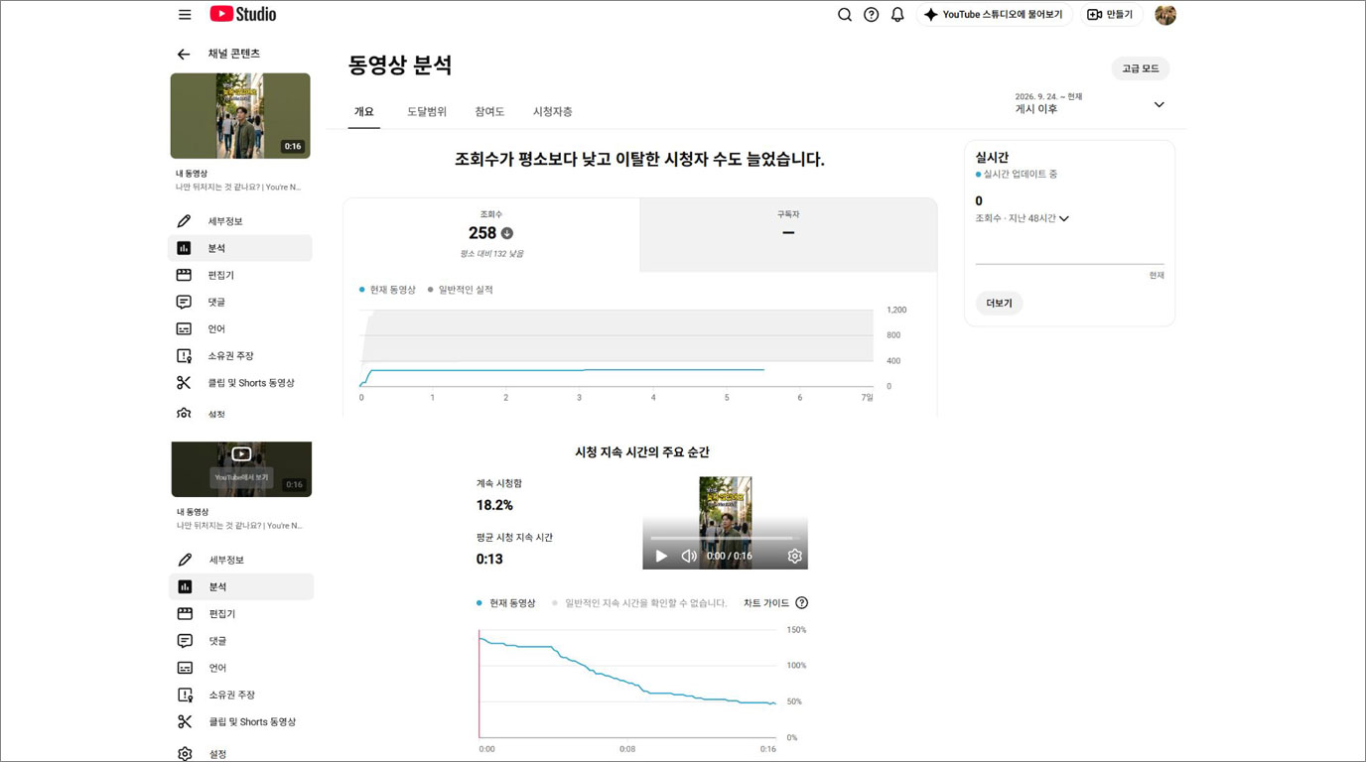The width and height of the screenshot is (1366, 762).
Task: Open search with the magnifier icon
Action: click(x=845, y=15)
